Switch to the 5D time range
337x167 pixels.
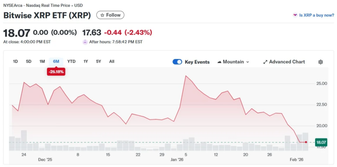click(29, 61)
